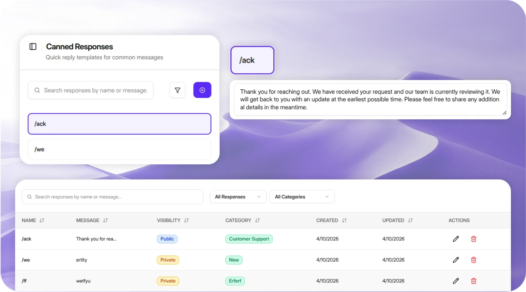Click the purple plus icon to add response
The image size is (526, 292).
202,90
